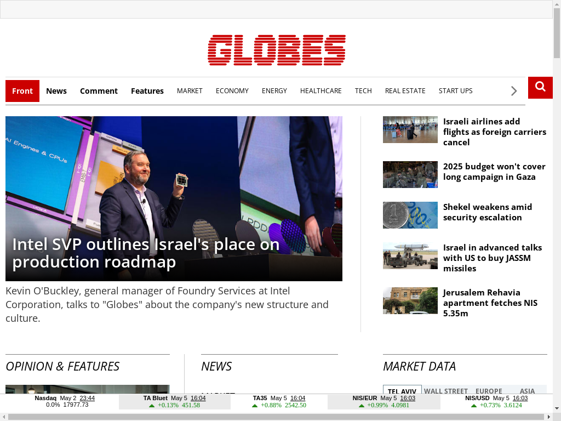Image resolution: width=561 pixels, height=421 pixels.
Task: Go to the HEALTHCARE category
Action: coord(321,91)
